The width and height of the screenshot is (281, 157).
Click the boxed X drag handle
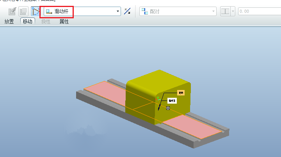click(x=168, y=108)
